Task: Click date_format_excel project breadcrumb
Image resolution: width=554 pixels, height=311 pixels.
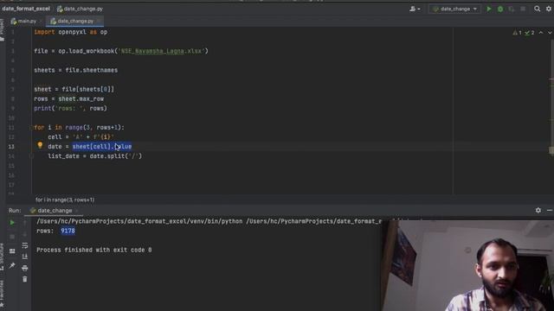Action: [x=26, y=9]
